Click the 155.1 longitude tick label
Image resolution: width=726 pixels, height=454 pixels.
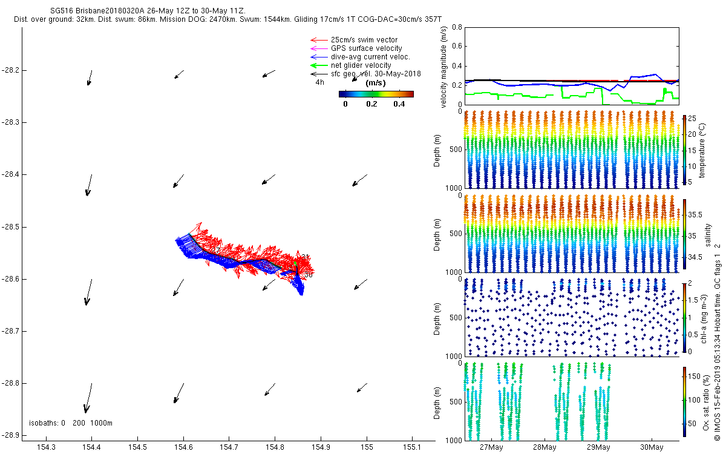[x=412, y=447]
